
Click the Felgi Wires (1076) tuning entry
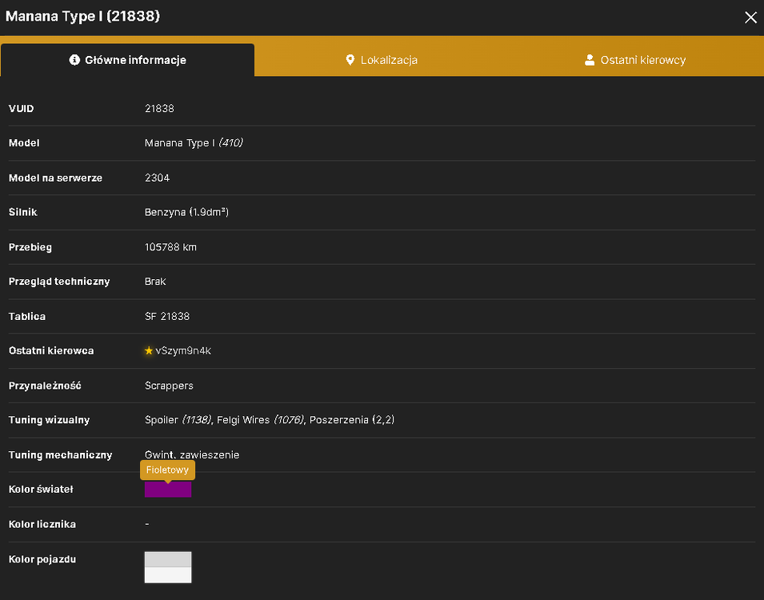(260, 420)
